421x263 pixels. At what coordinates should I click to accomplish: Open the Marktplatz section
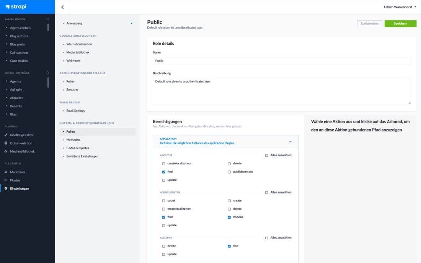click(x=17, y=172)
